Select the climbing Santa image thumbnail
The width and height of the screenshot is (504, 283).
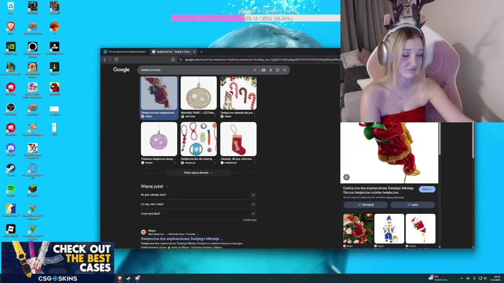pyautogui.click(x=159, y=93)
